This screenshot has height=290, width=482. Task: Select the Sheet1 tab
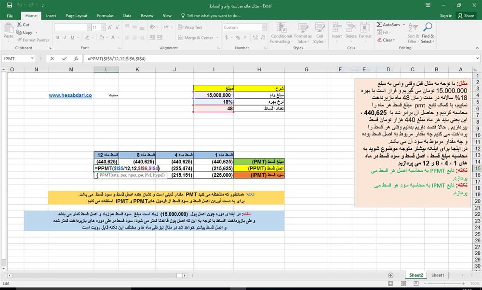437,275
